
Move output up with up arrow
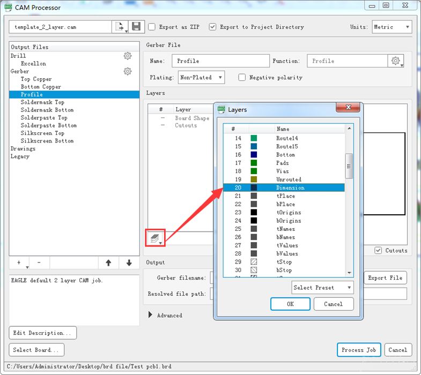108,263
